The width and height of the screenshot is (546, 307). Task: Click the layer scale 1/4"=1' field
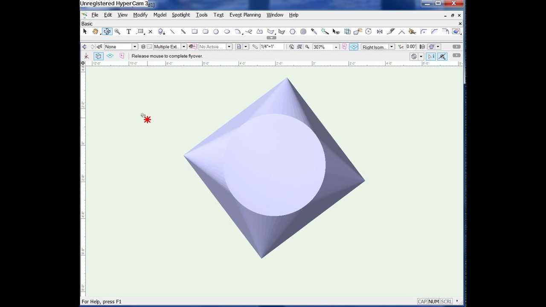(272, 46)
